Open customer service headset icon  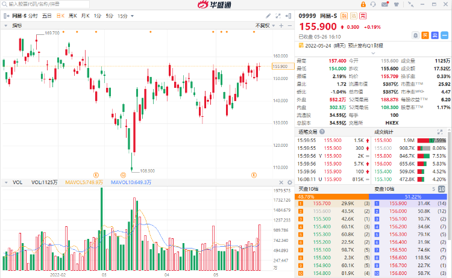click(373, 4)
